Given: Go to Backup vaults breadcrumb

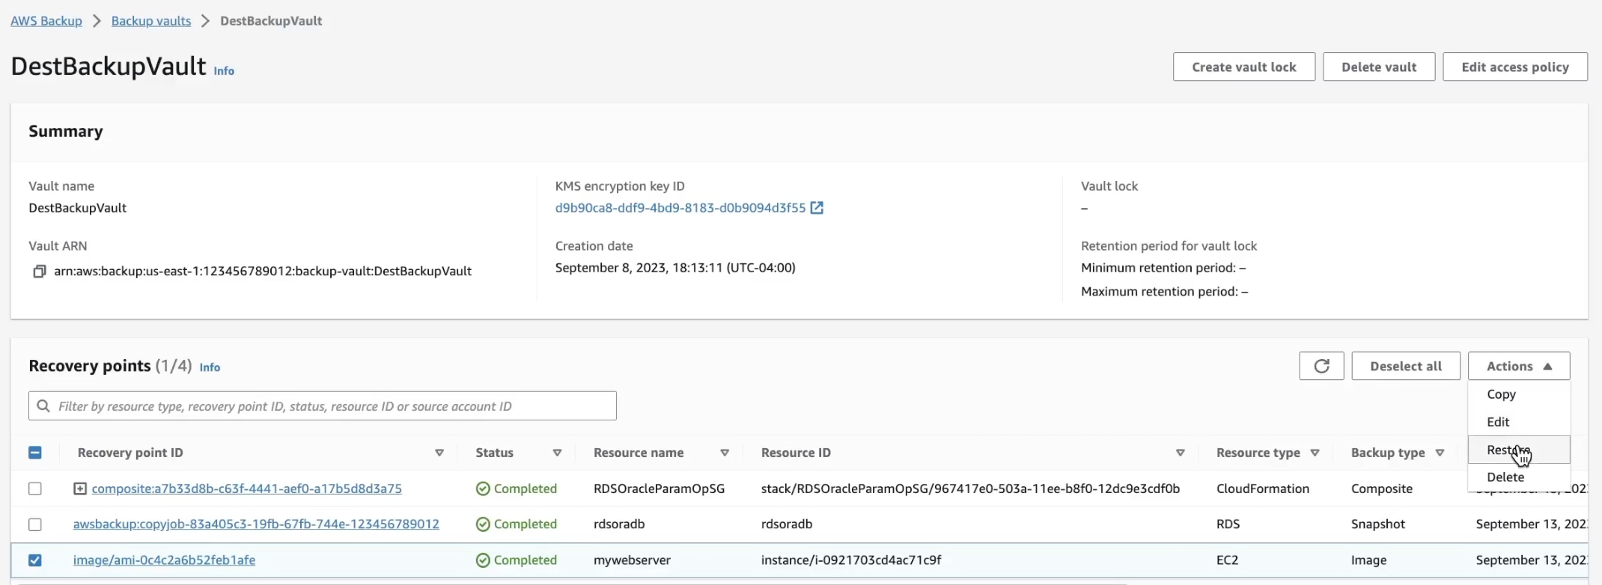Looking at the screenshot, I should [151, 21].
